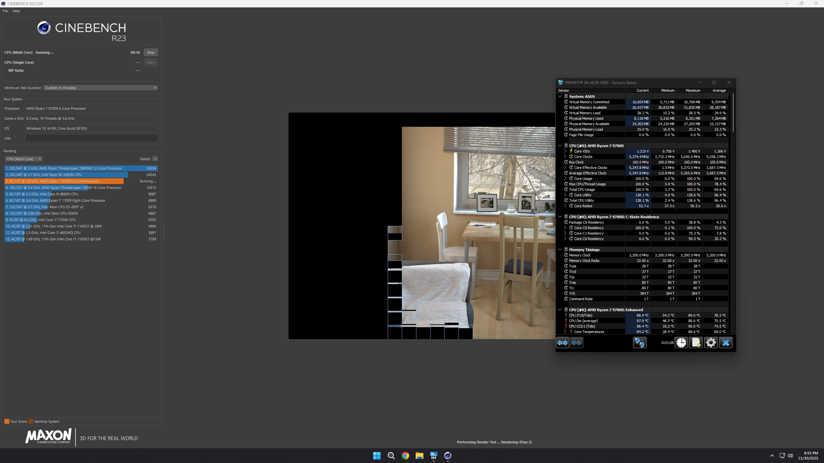
Task: Click Total CPU Usage sensor icon
Action: (566, 190)
